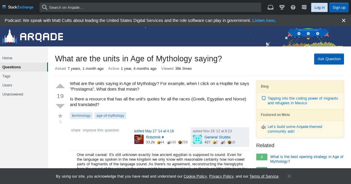Open related best opening strategy question
Screen dimensions: 351x184
[307, 159]
